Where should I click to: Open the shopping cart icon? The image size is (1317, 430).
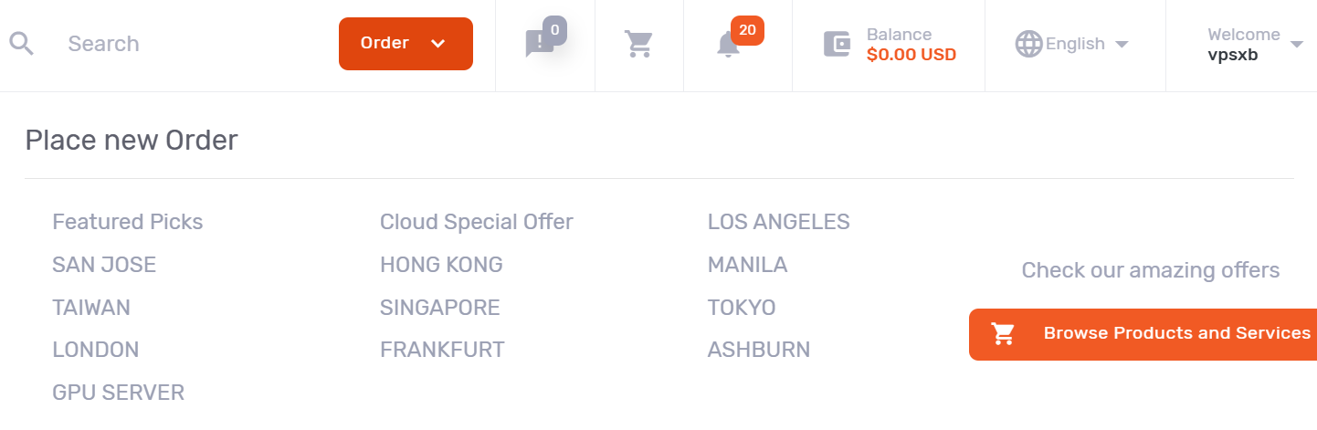tap(638, 44)
